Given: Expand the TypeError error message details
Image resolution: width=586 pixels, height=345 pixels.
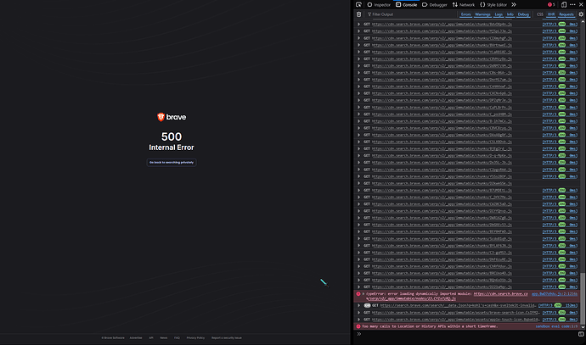Looking at the screenshot, I should 363,294.
